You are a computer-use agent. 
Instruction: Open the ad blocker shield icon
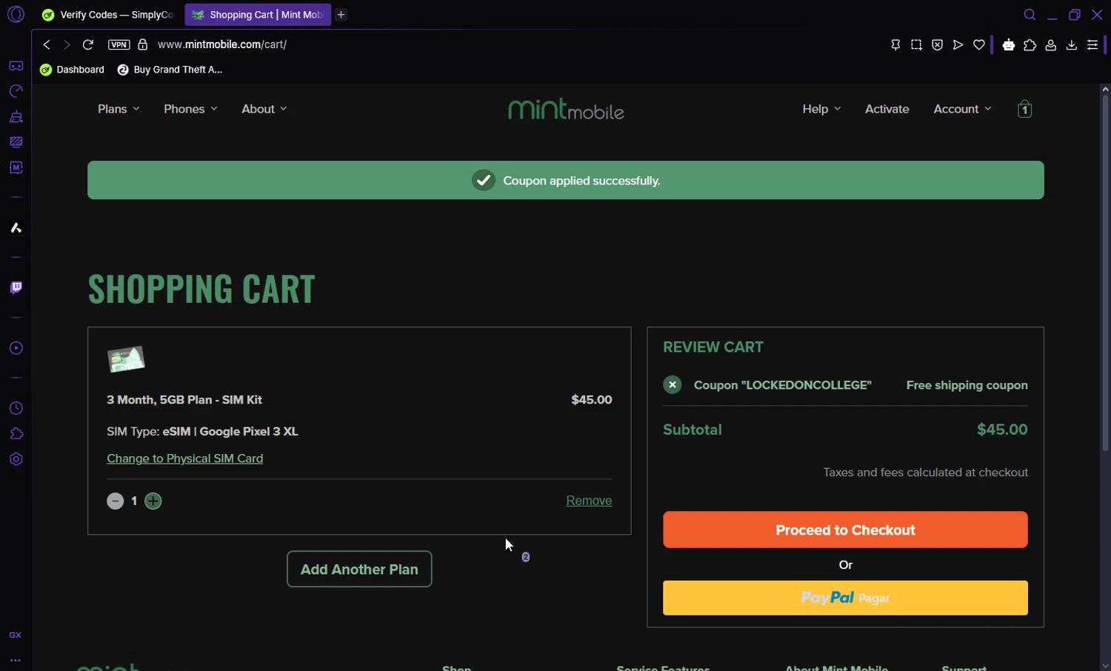coord(937,45)
